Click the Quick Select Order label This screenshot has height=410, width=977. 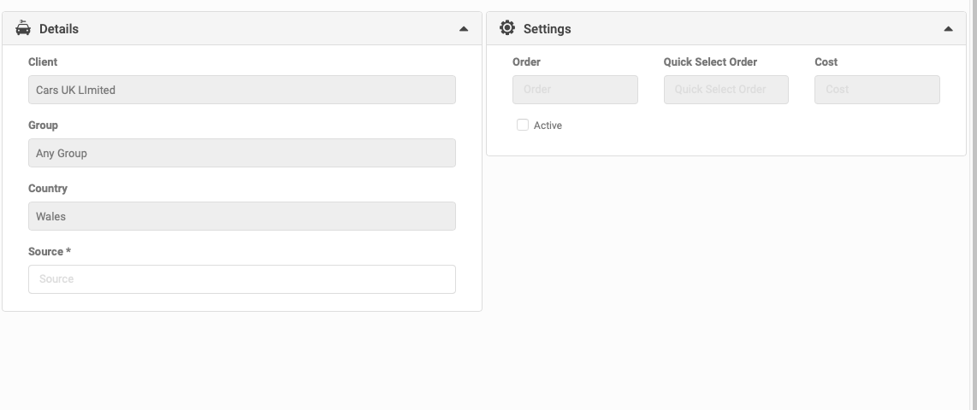pyautogui.click(x=710, y=61)
